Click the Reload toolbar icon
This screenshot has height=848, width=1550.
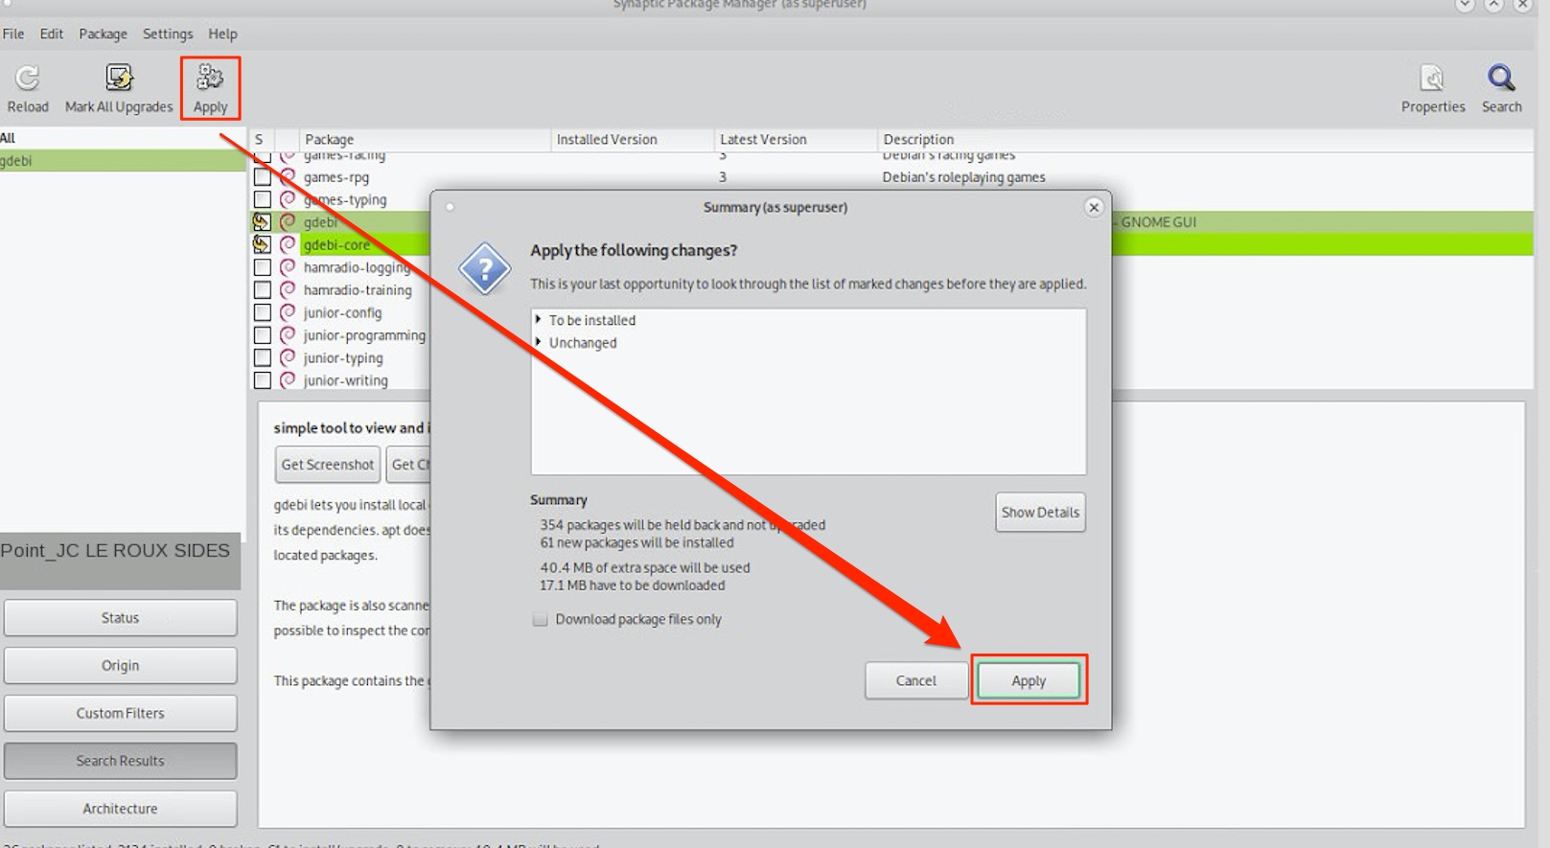[28, 78]
